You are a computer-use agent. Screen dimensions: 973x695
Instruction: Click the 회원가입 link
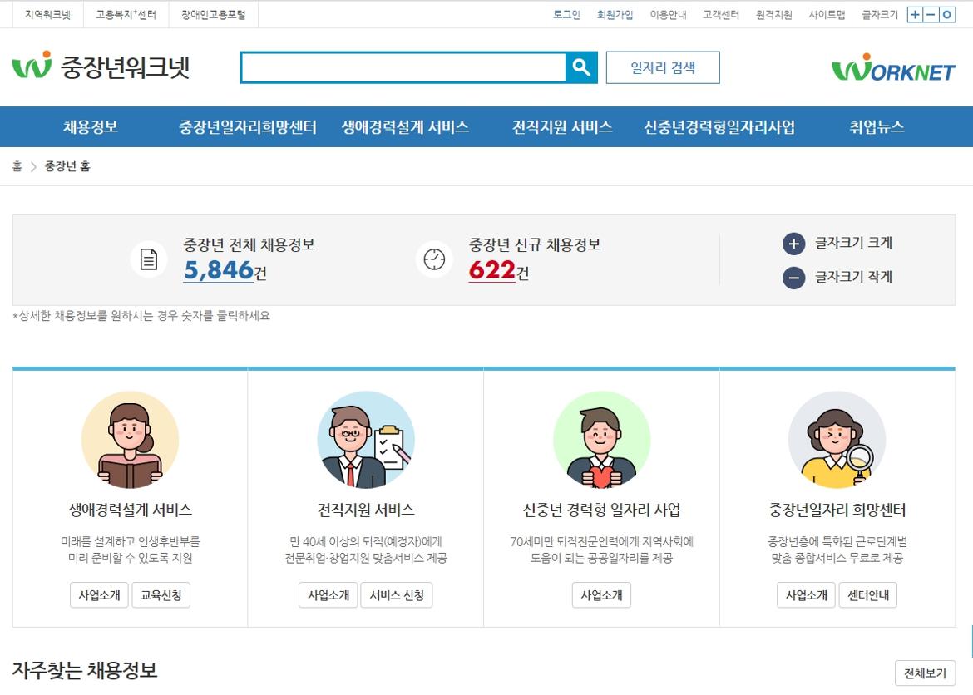[610, 14]
